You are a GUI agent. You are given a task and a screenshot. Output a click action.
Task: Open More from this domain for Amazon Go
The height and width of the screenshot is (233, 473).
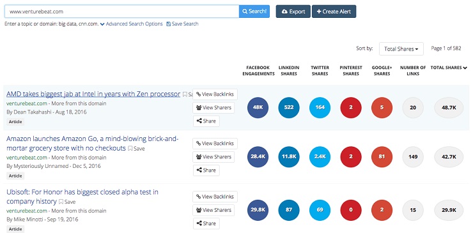pos(79,157)
